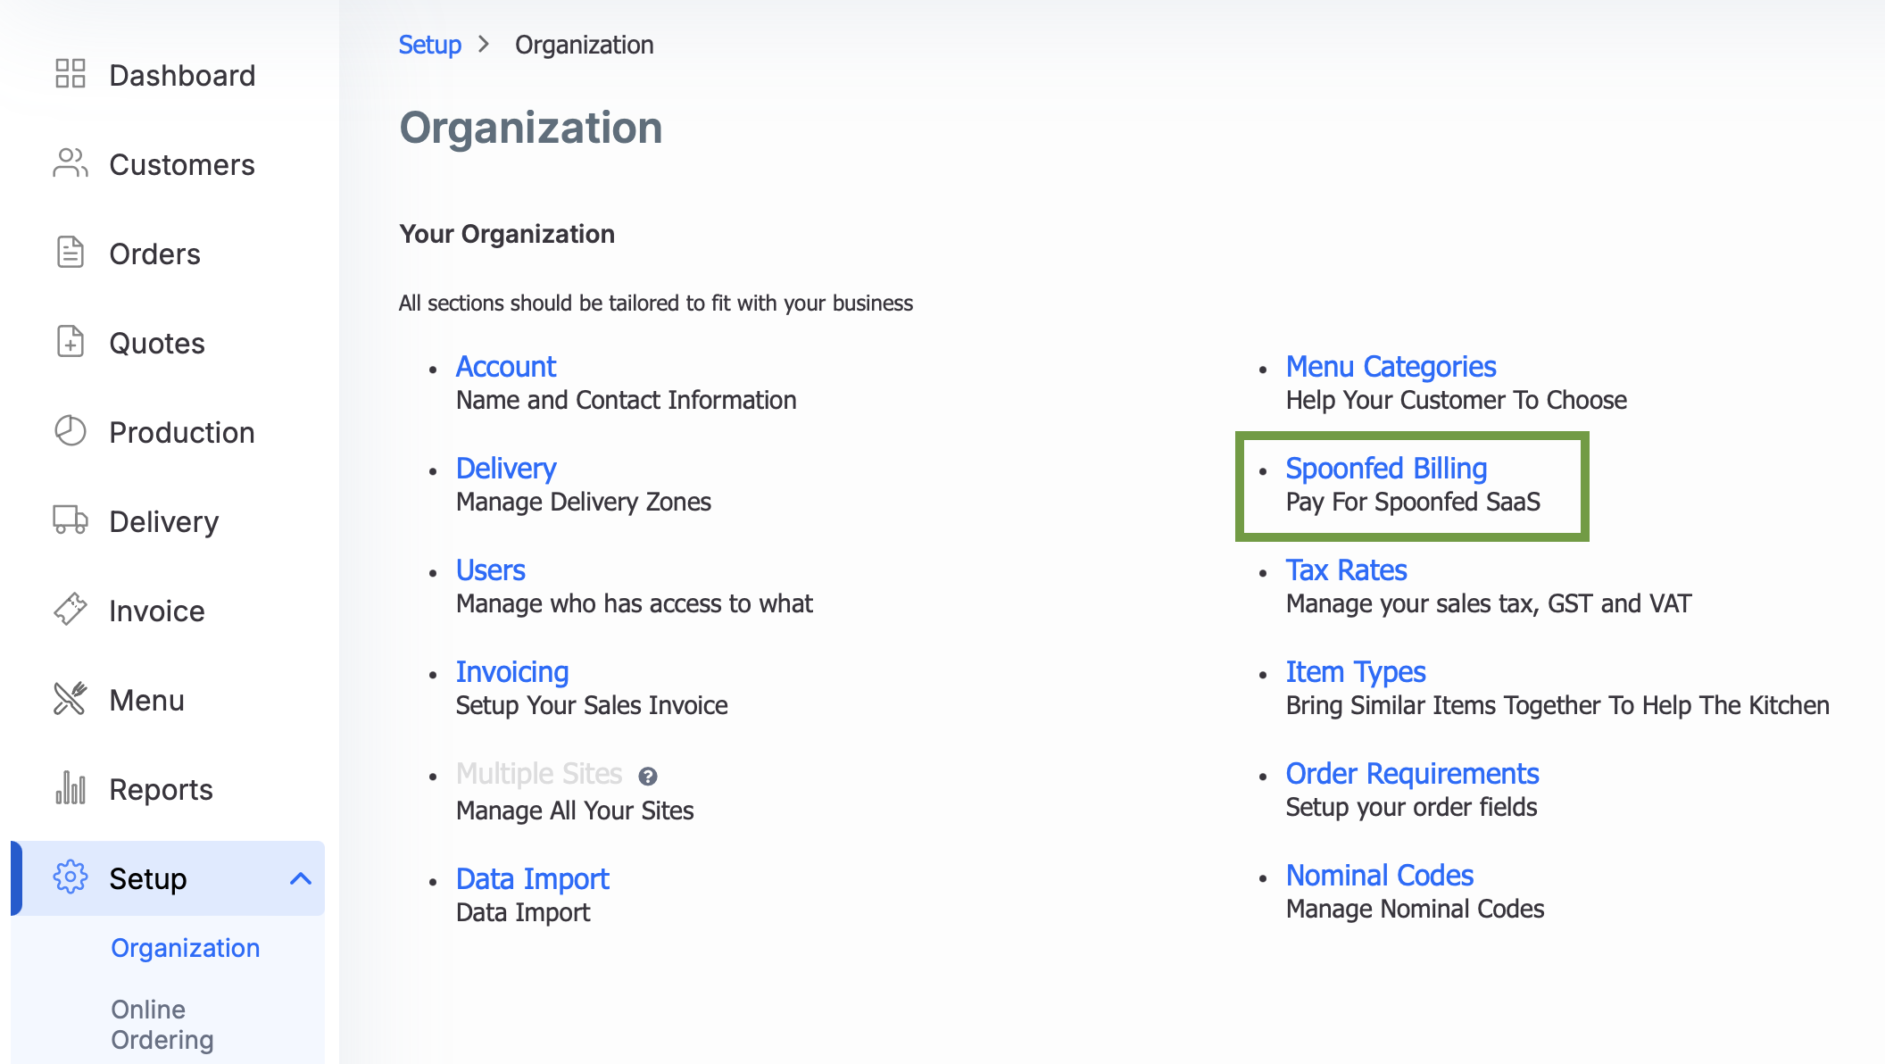Open the Delivery zones link

click(506, 469)
